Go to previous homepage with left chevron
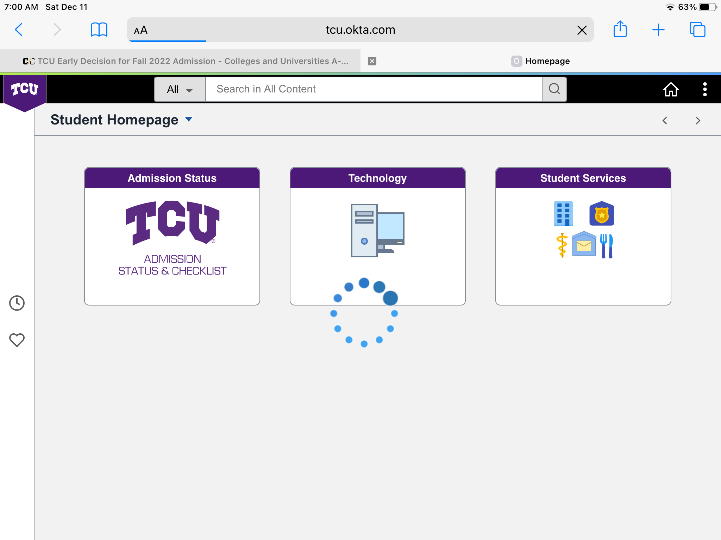Screen dimensions: 721x540 665,121
